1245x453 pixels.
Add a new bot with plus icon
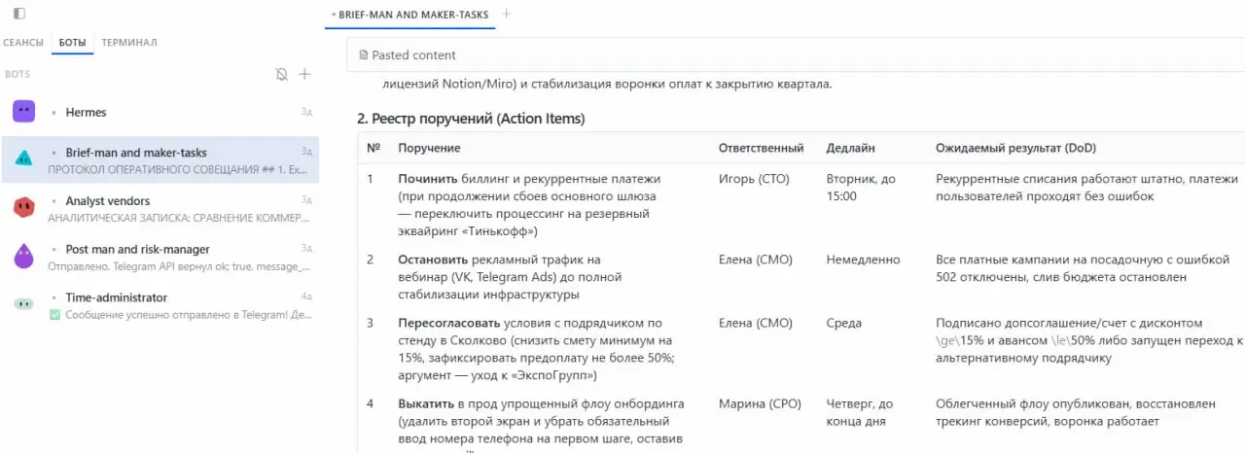coord(304,74)
